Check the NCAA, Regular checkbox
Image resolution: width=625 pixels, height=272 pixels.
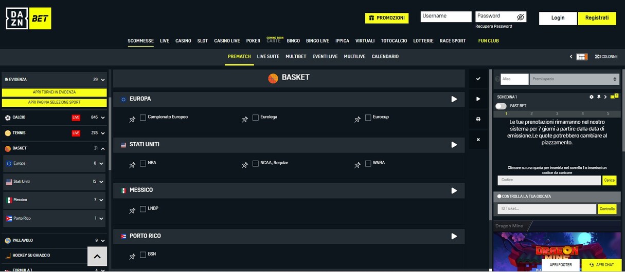255,163
